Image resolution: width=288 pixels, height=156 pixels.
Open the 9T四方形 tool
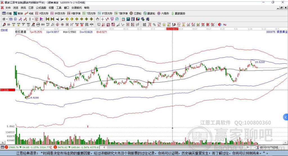coord(105,14)
